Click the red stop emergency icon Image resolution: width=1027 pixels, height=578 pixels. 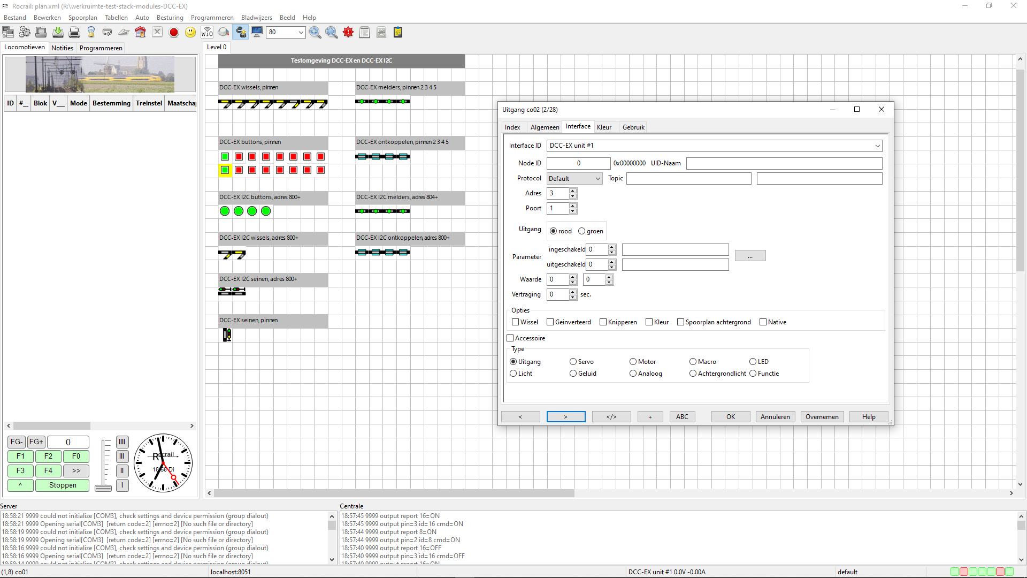[174, 33]
